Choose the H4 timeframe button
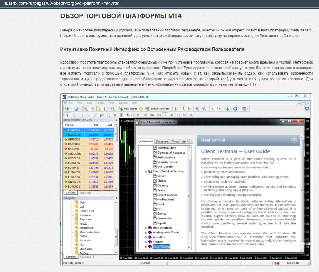The height and width of the screenshot is (272, 319). click(x=172, y=115)
